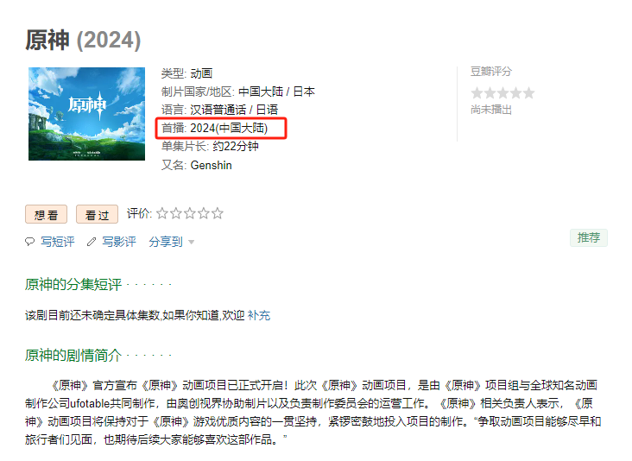Viewport: 632px width, 461px height.
Task: Open the 写影评 link
Action: coord(119,242)
